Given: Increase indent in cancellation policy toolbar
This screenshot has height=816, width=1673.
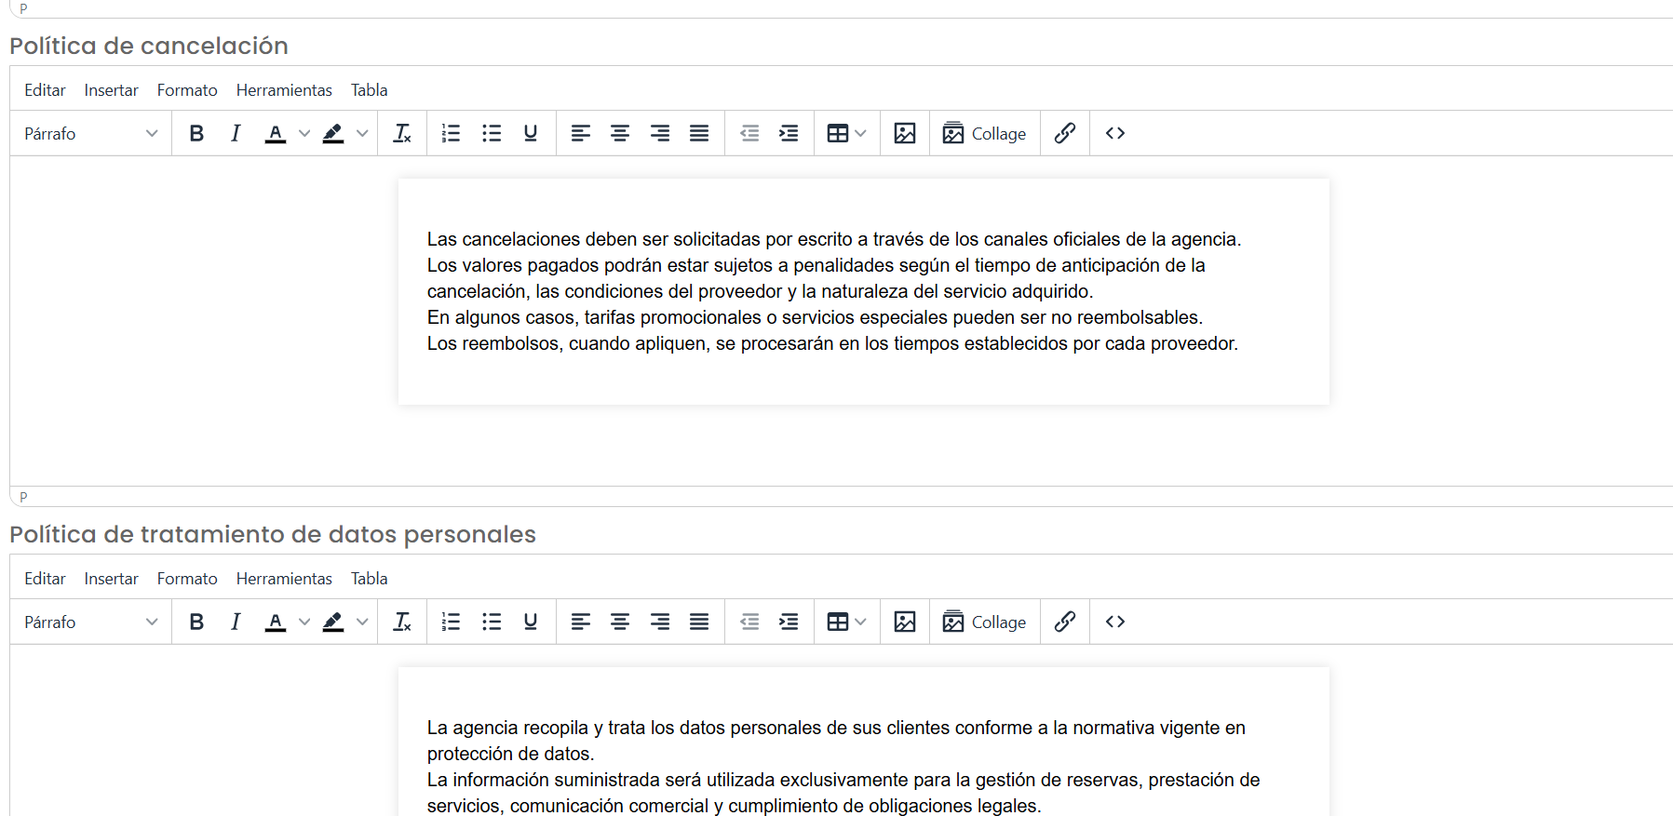Looking at the screenshot, I should point(789,133).
